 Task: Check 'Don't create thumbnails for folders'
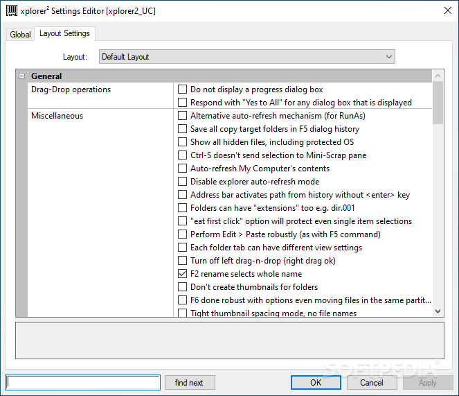point(182,287)
